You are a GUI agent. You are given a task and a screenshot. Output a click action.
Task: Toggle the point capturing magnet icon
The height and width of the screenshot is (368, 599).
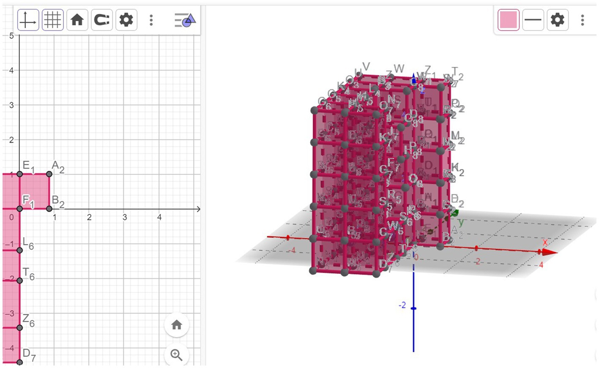point(101,20)
